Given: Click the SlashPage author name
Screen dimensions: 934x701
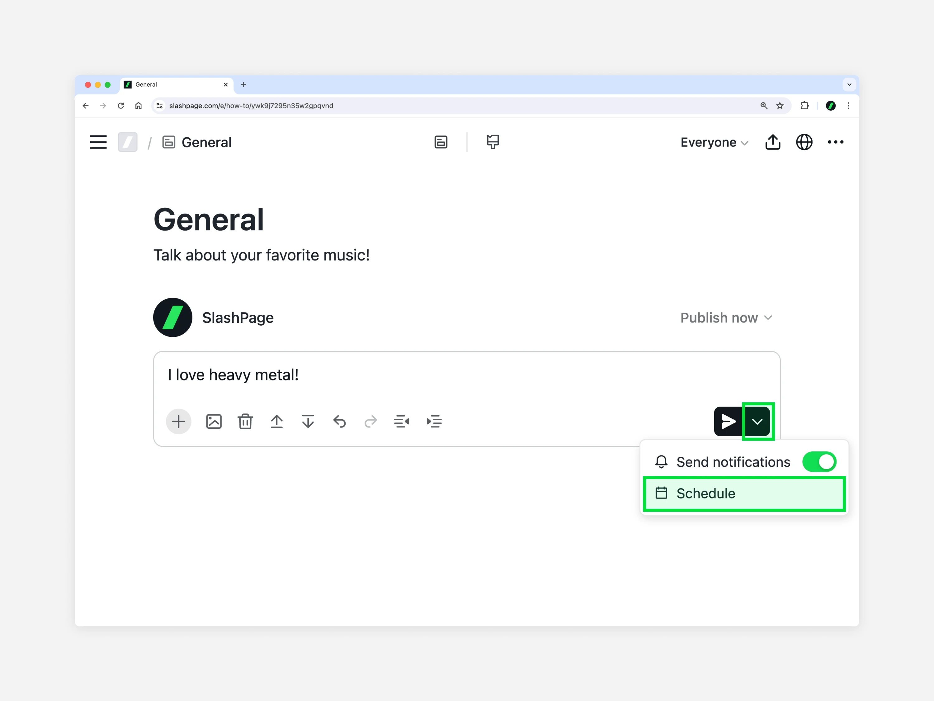Looking at the screenshot, I should click(238, 318).
